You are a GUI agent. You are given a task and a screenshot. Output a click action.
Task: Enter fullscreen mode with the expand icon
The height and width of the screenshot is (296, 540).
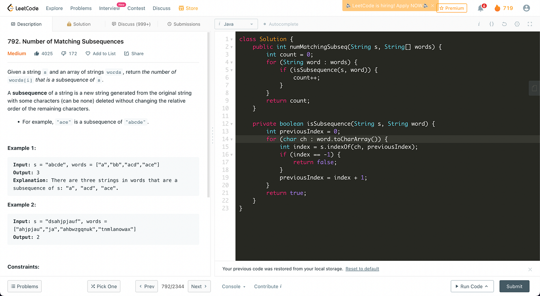(530, 24)
